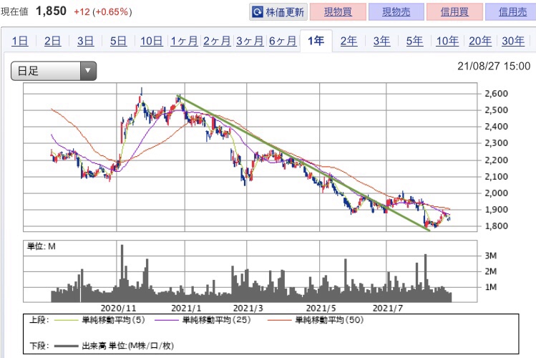The image size is (536, 358).
Task: Switch chart range to 30年
Action: click(x=513, y=41)
